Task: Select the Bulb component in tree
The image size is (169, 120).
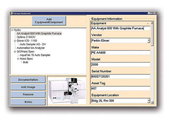Action: coord(26,62)
